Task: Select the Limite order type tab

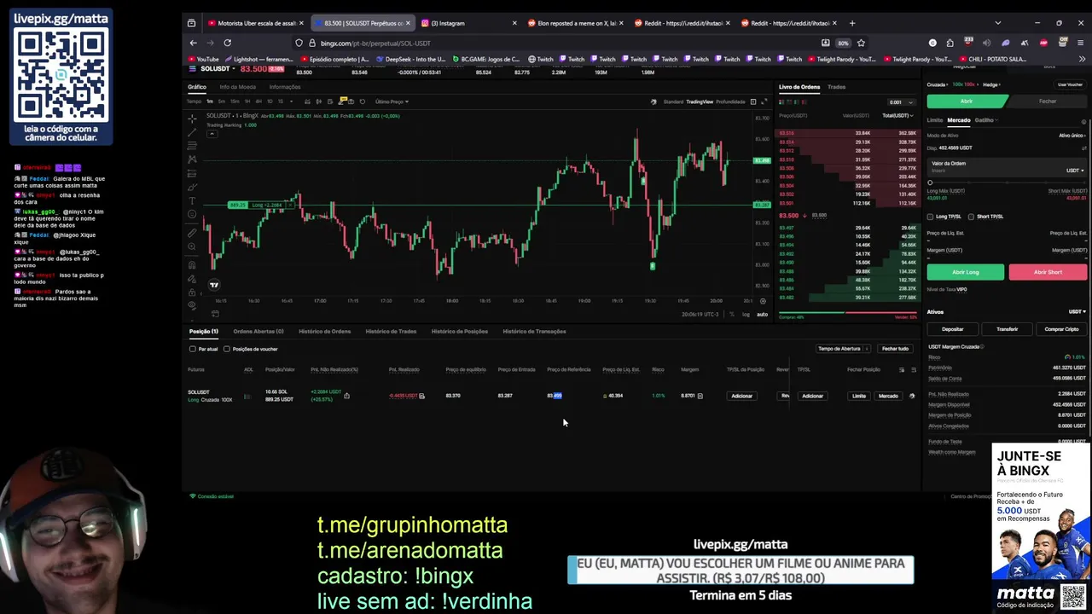Action: coord(935,120)
